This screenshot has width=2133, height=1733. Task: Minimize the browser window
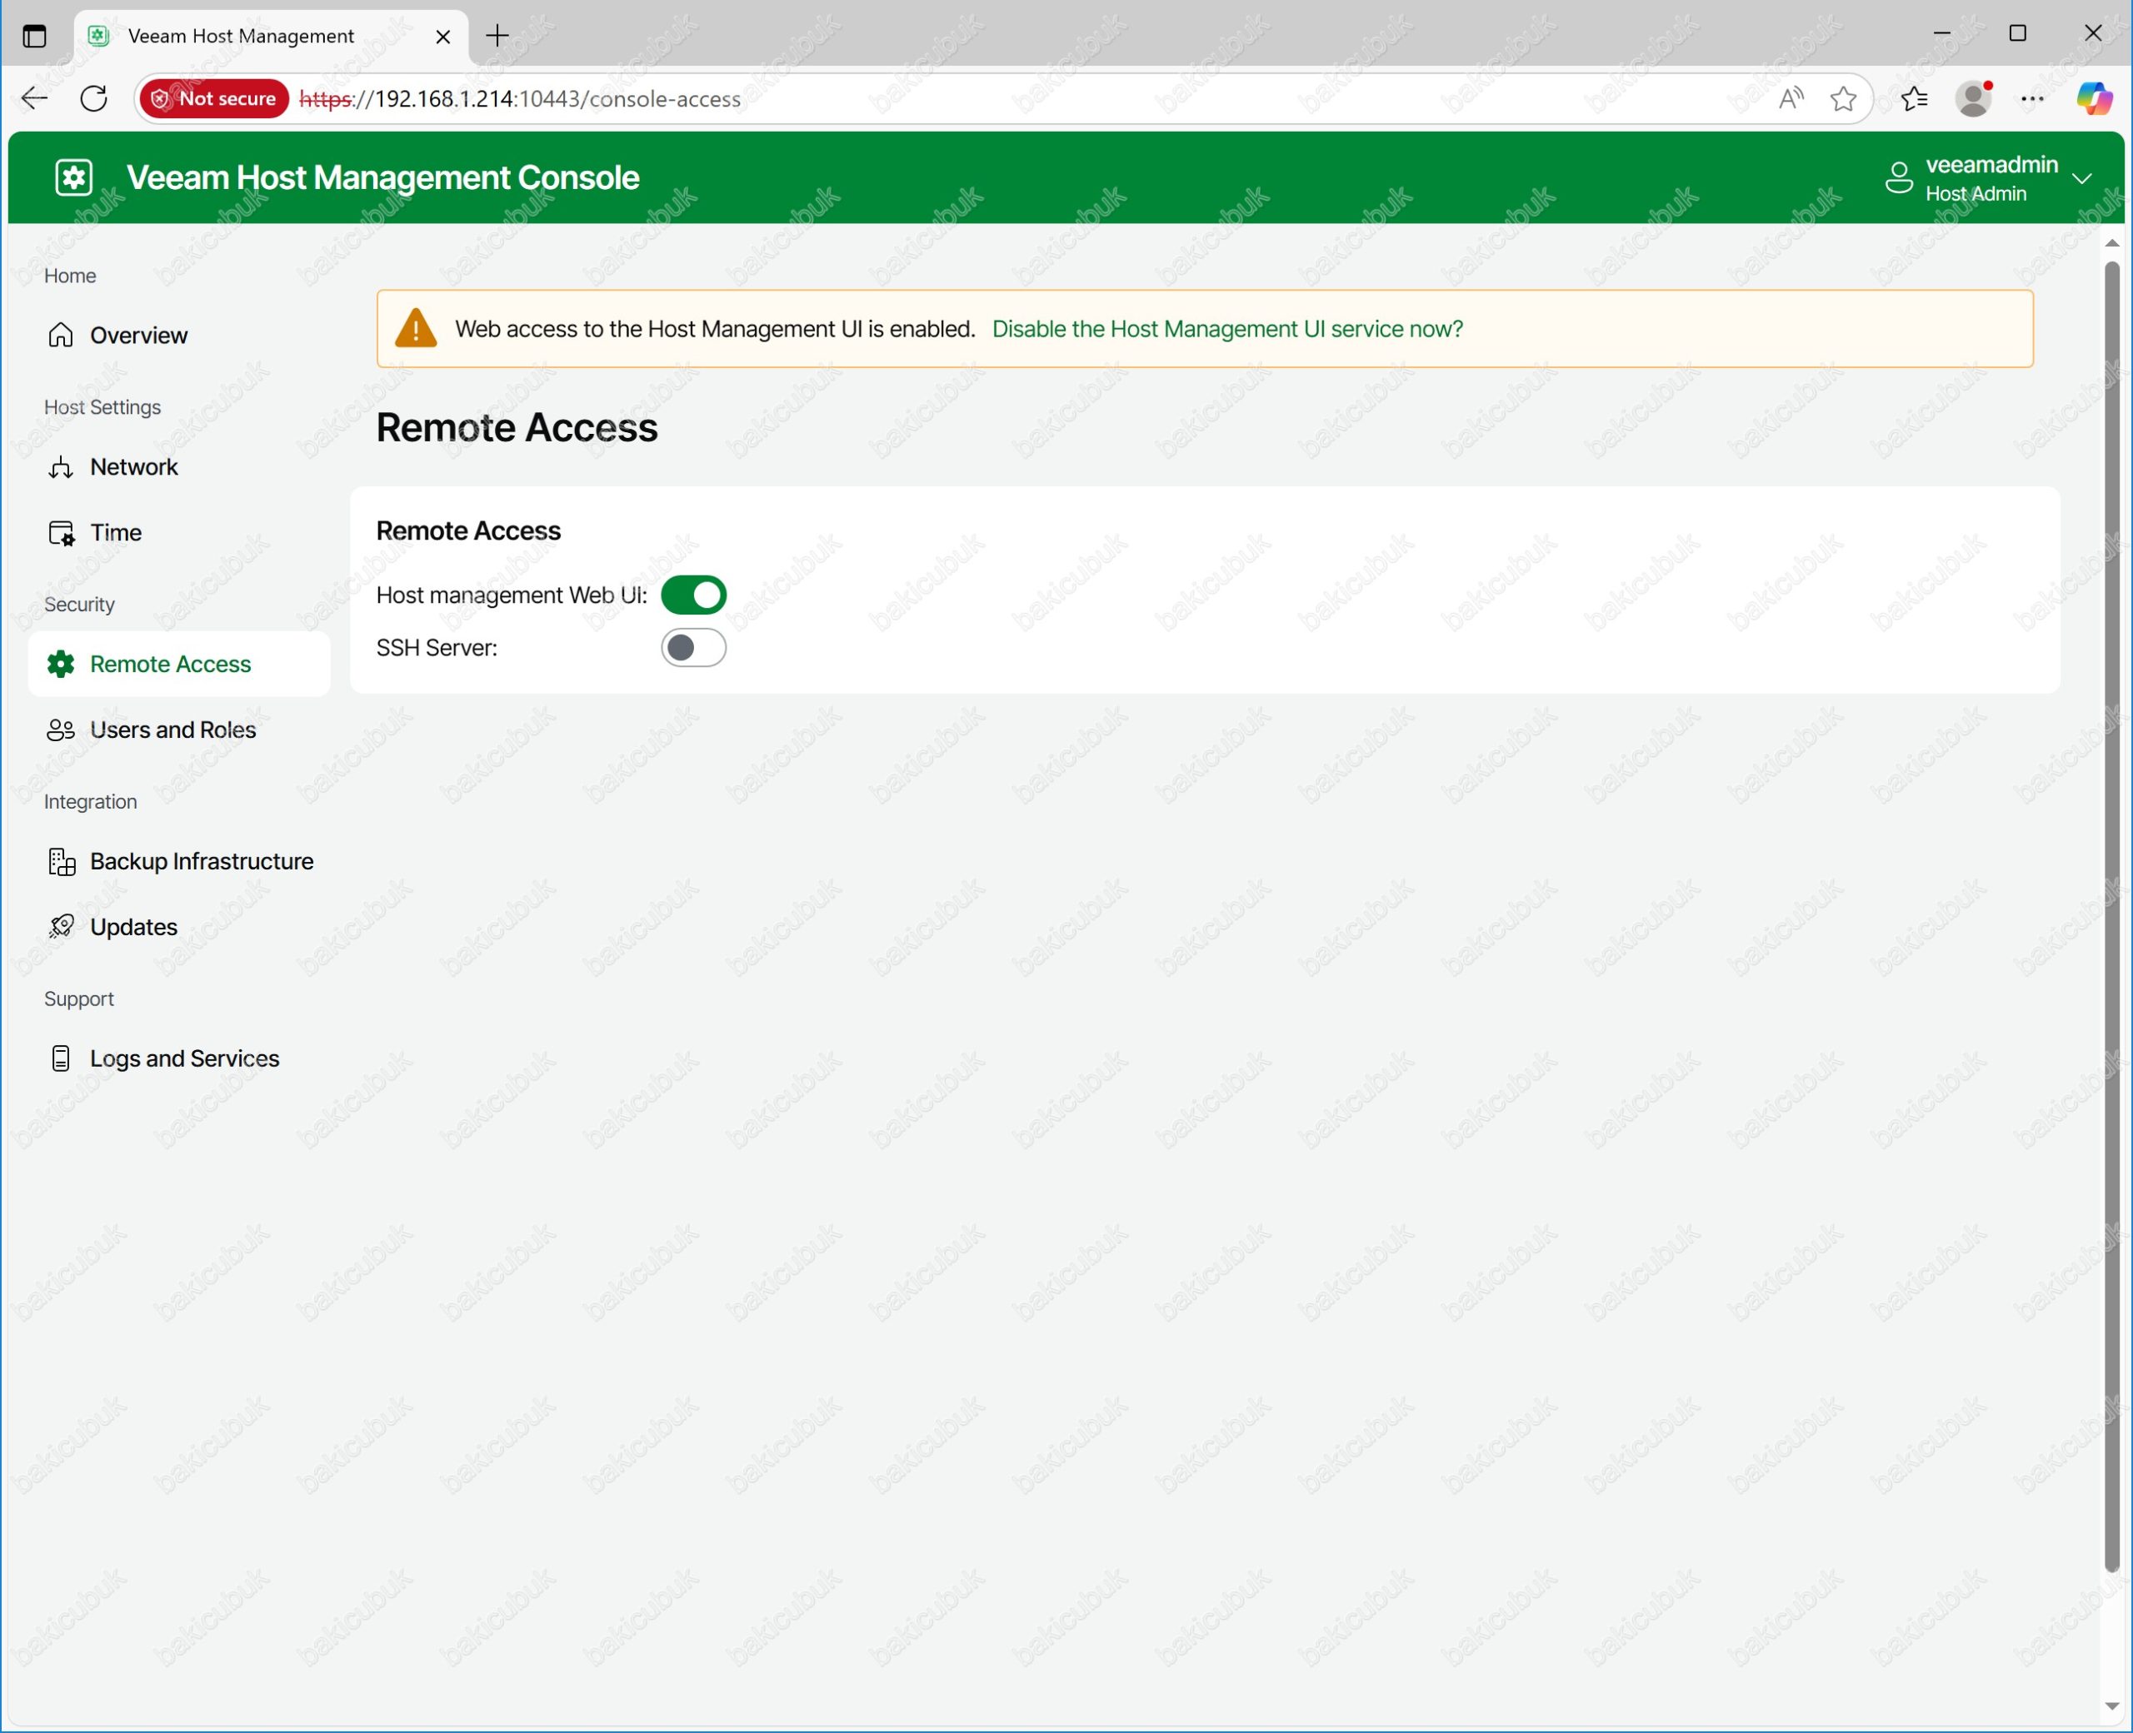[x=1941, y=34]
